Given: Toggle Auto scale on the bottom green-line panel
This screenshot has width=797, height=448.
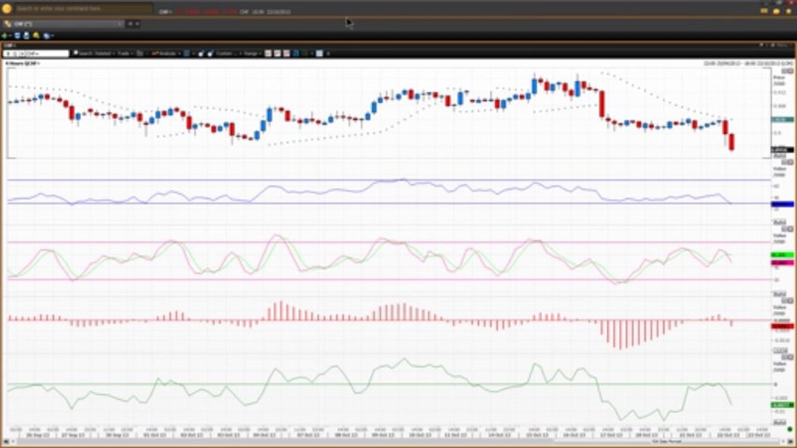Looking at the screenshot, I should 779,422.
